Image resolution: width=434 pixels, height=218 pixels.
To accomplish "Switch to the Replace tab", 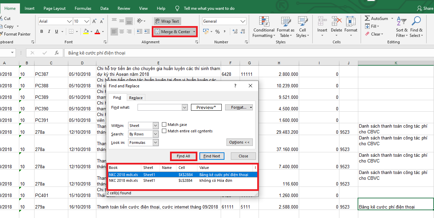I will coord(136,98).
